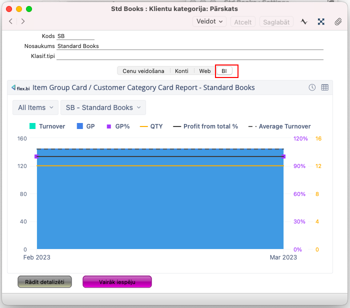
Task: Click the QTY orange legend swatch
Action: pos(143,126)
